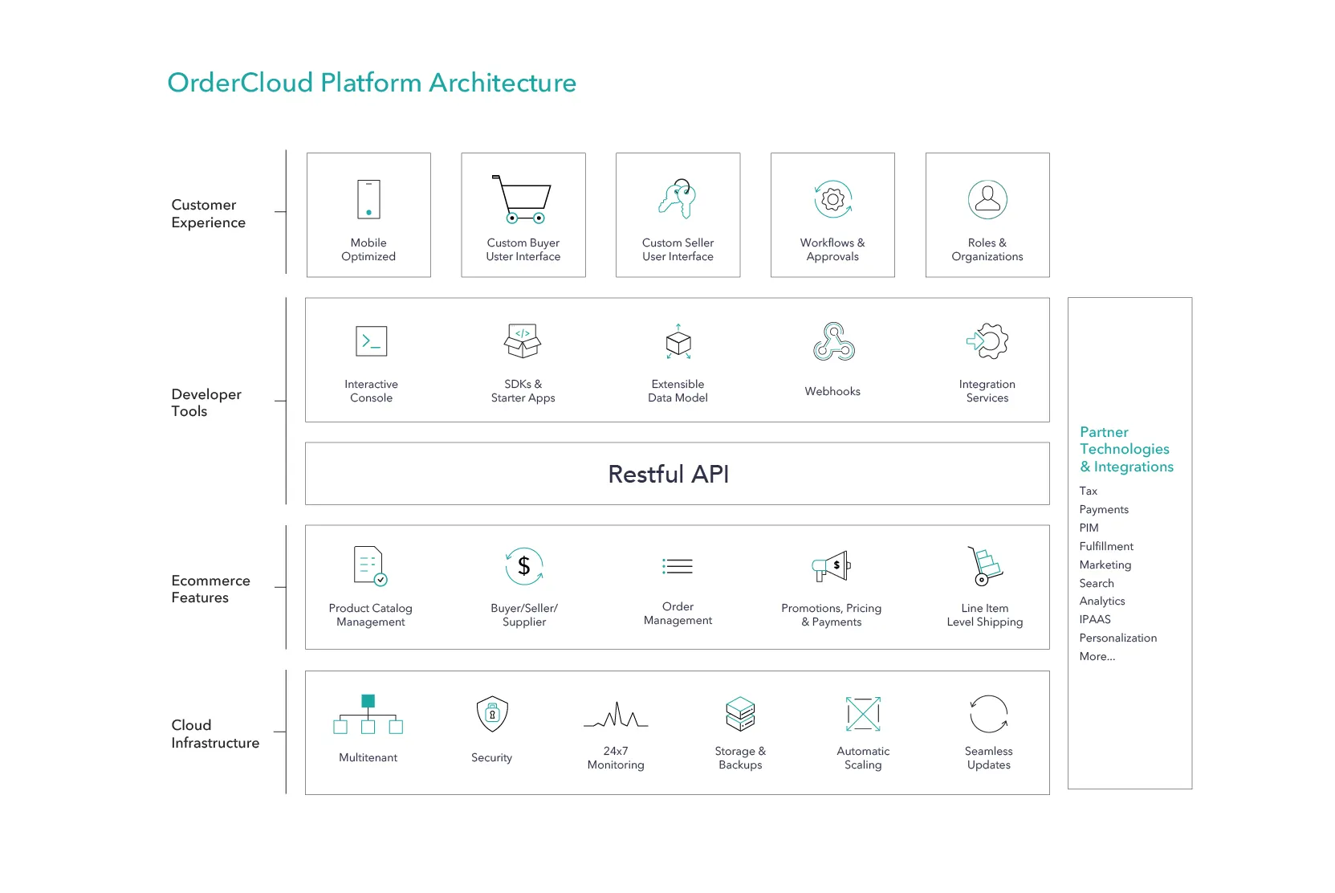Click the Product Catalog Management document icon
The width and height of the screenshot is (1335, 893).
[370, 566]
